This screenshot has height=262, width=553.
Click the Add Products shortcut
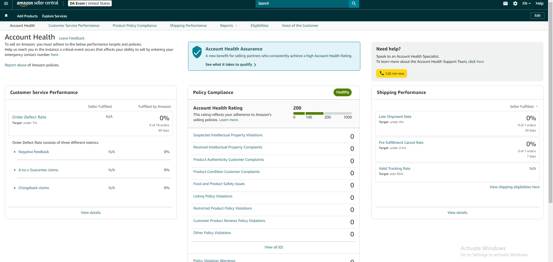[x=27, y=16]
